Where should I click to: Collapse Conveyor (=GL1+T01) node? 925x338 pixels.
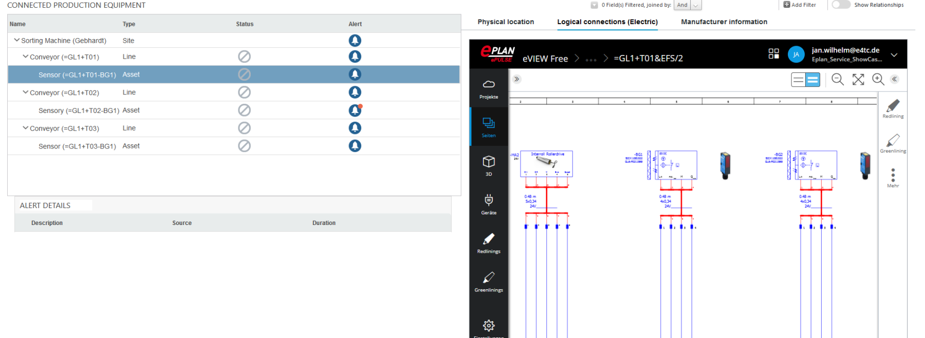25,57
